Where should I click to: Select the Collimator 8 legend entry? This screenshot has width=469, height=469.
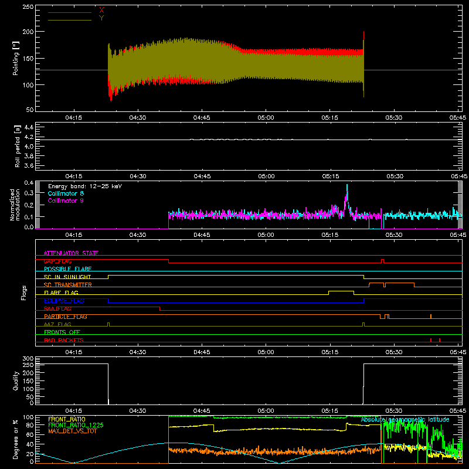tap(66, 193)
